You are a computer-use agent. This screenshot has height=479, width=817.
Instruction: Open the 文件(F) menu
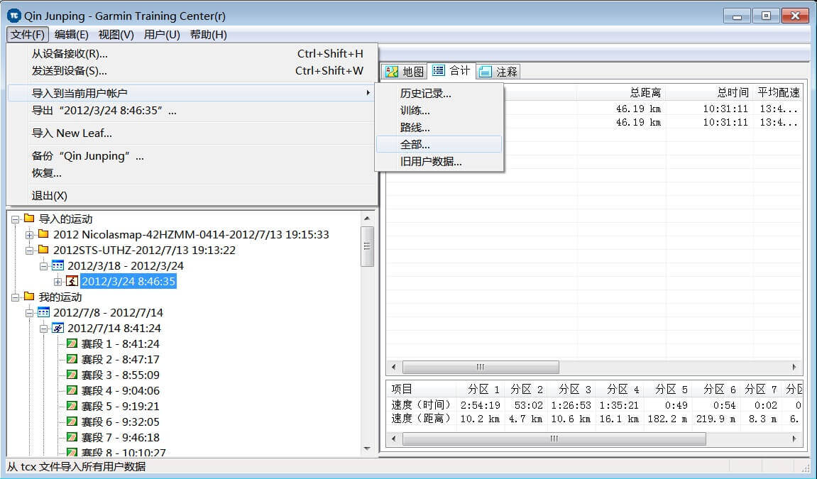click(x=28, y=34)
